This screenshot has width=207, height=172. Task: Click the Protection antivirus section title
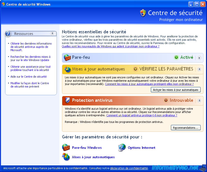tap(92, 100)
